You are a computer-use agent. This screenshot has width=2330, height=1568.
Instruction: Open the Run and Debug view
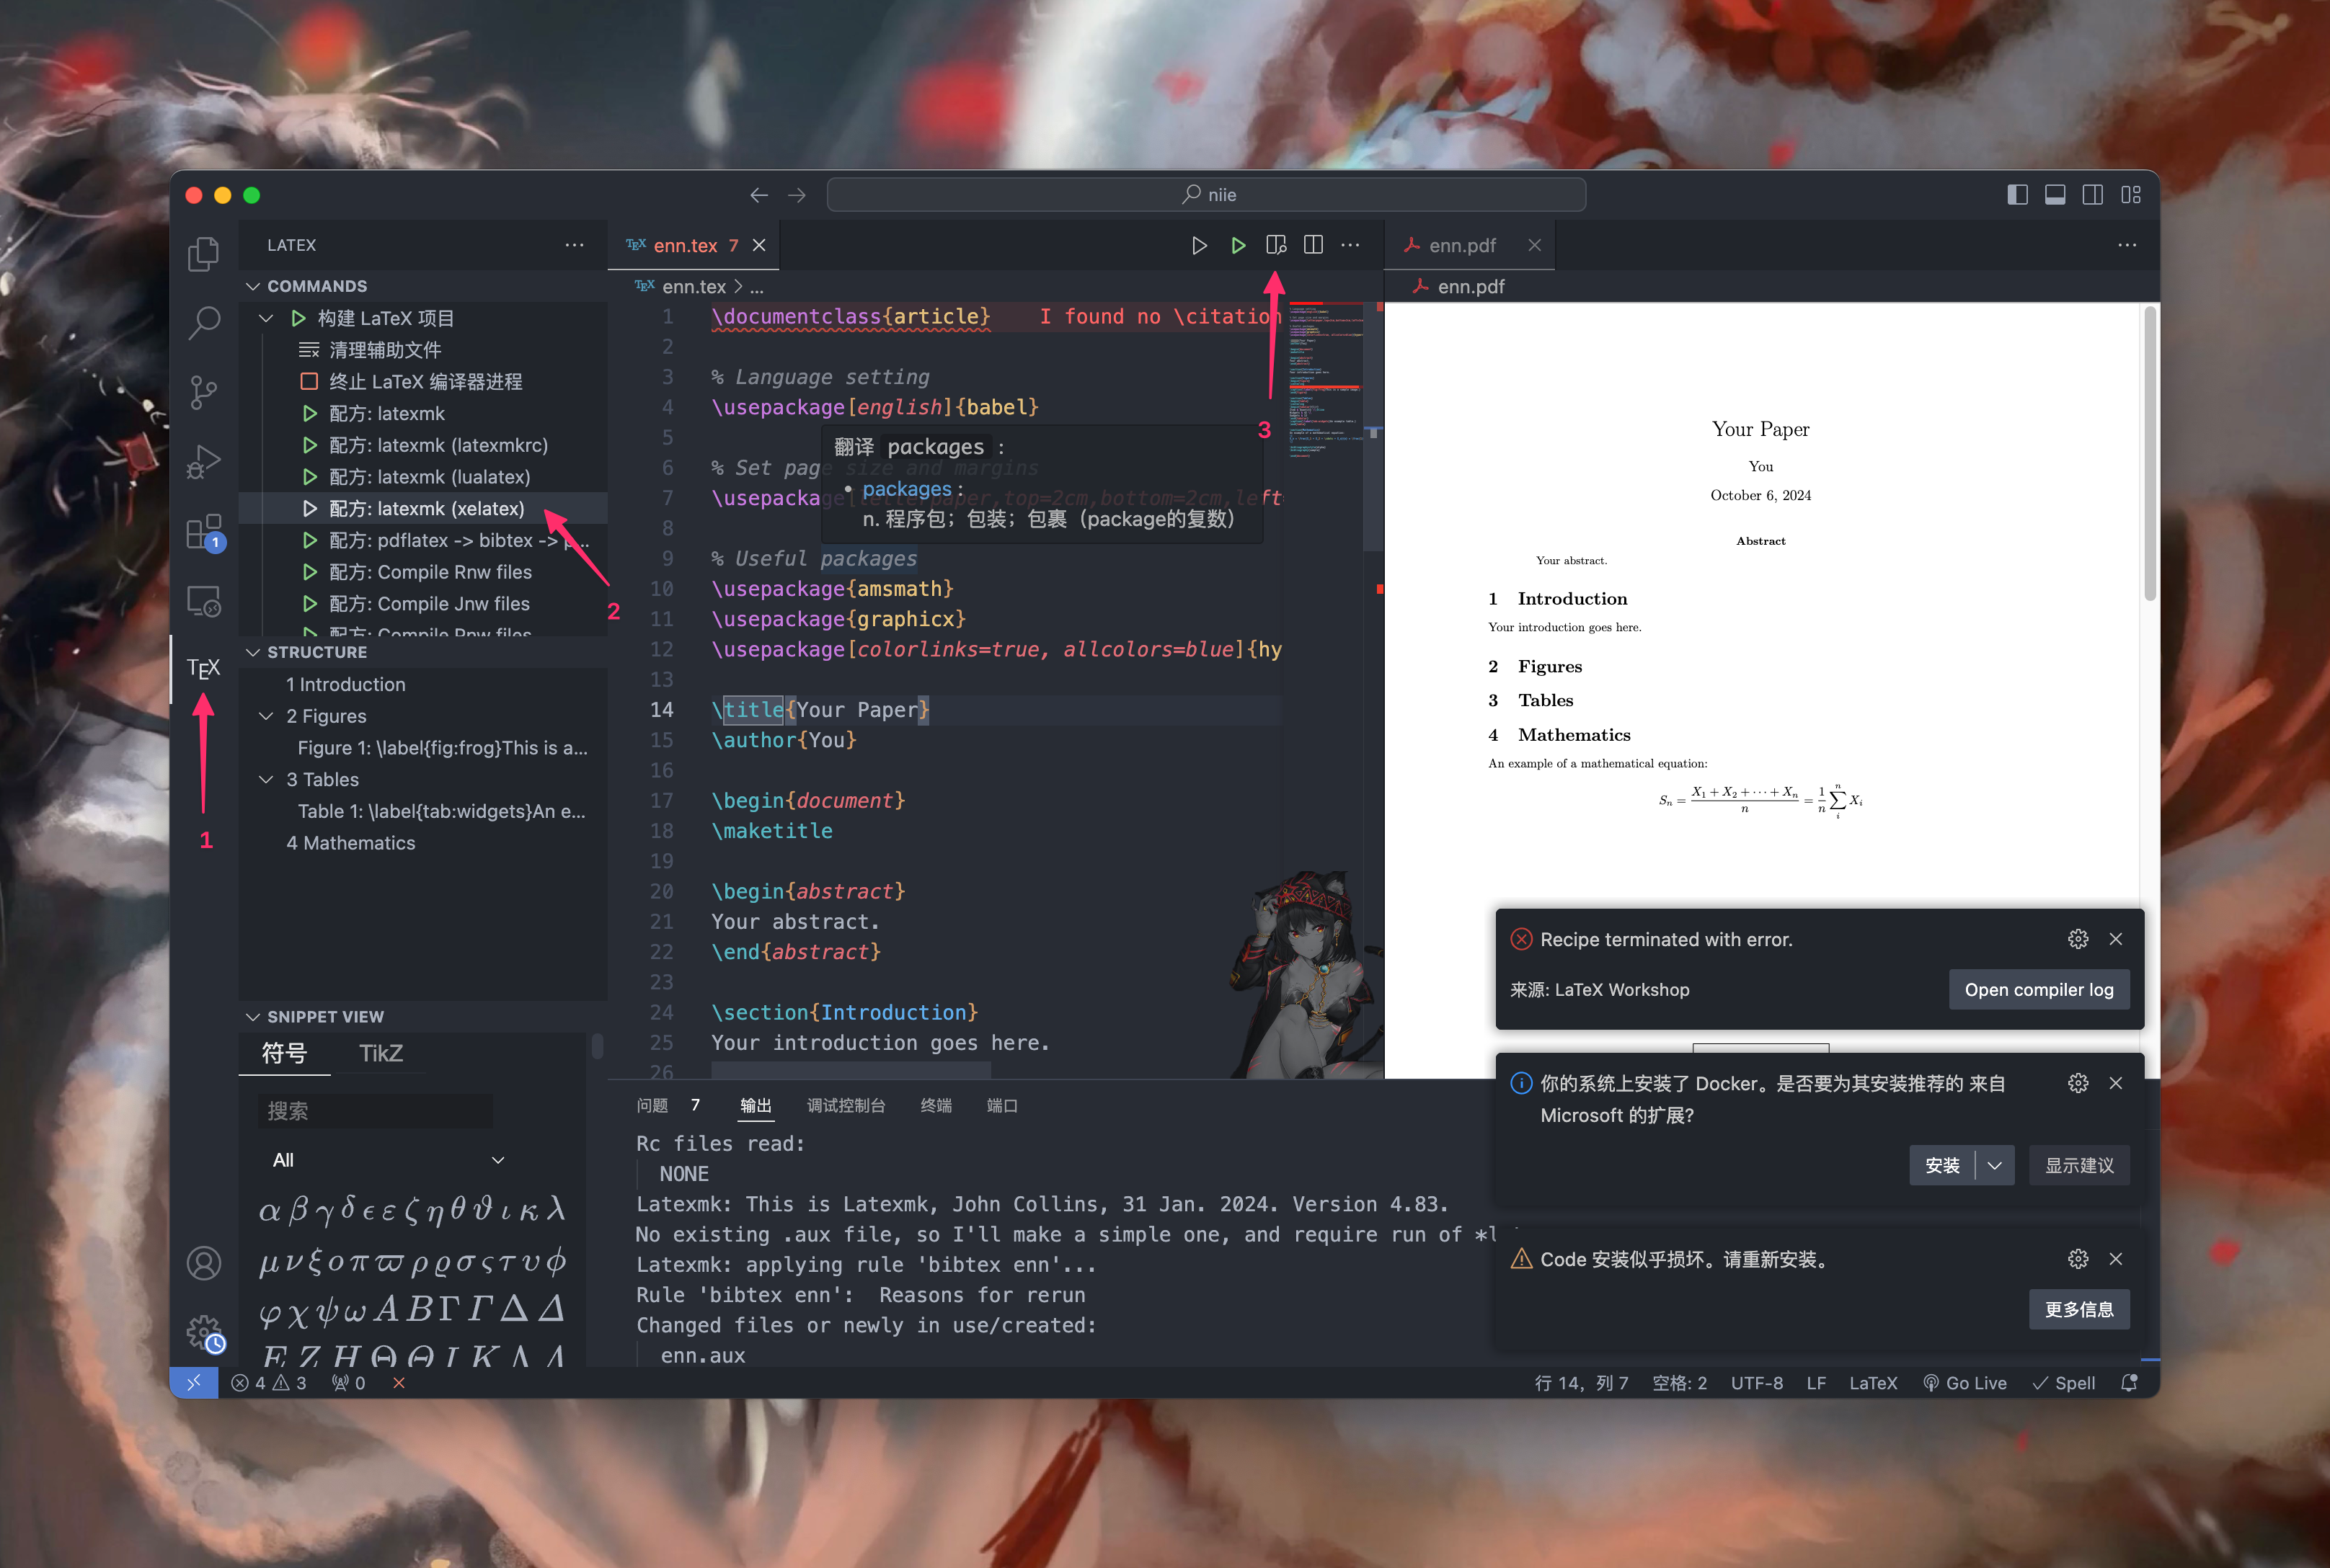[x=204, y=462]
